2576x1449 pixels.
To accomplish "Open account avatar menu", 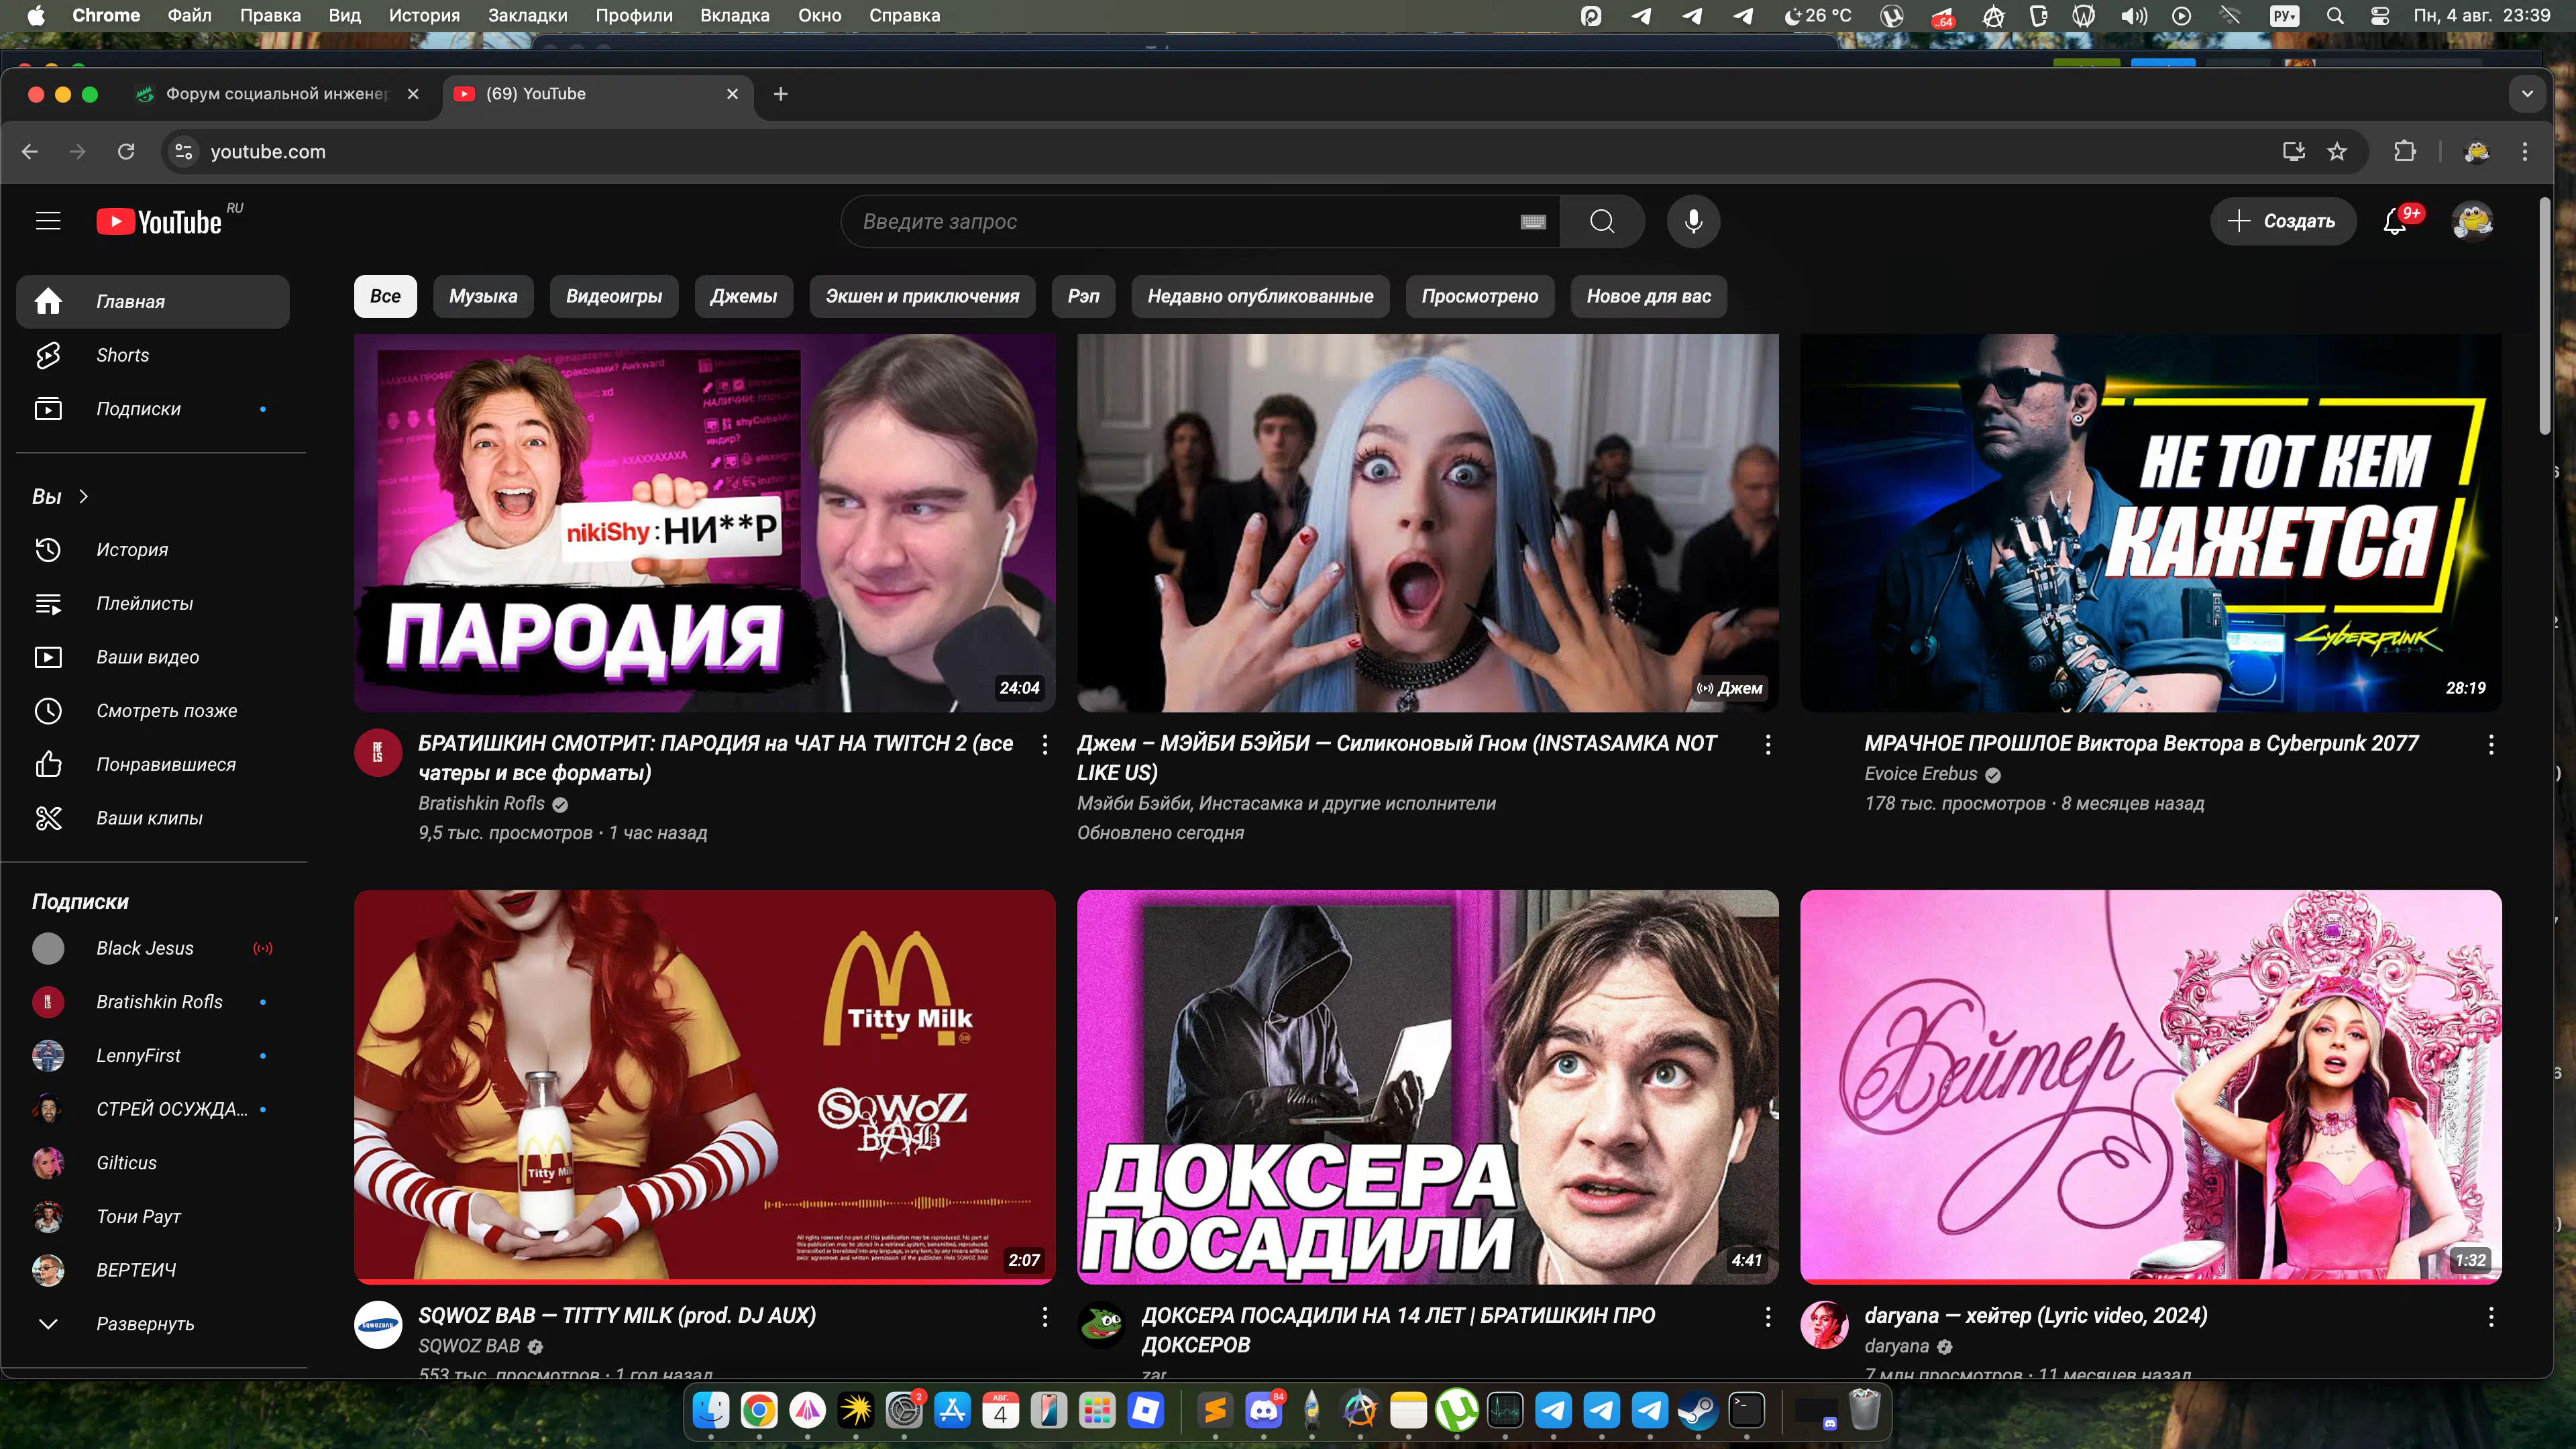I will [x=2472, y=221].
